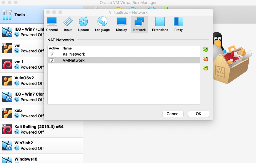256x163 pixels.
Task: Confirm preferences with OK
Action: point(198,114)
